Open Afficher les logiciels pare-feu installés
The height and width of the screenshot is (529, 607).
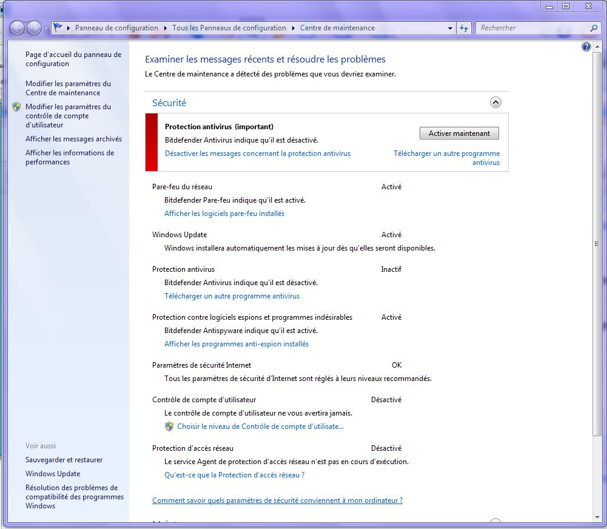tap(224, 214)
